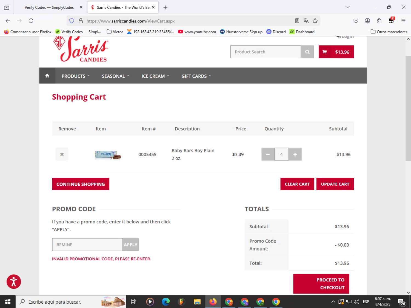
Task: Close the Verify Codes SimplyCodes tab
Action: click(81, 7)
